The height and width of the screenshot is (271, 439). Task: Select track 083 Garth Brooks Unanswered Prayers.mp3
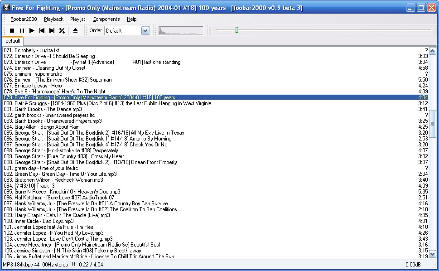click(x=215, y=121)
